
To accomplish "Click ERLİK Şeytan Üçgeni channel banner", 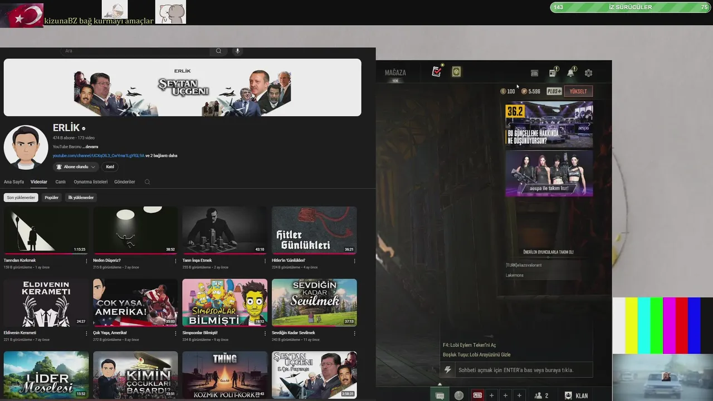I will [x=182, y=87].
